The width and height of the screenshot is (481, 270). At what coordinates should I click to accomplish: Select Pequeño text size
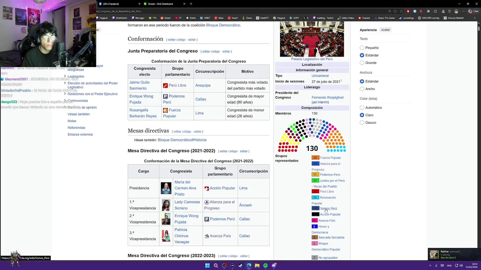tap(362, 48)
